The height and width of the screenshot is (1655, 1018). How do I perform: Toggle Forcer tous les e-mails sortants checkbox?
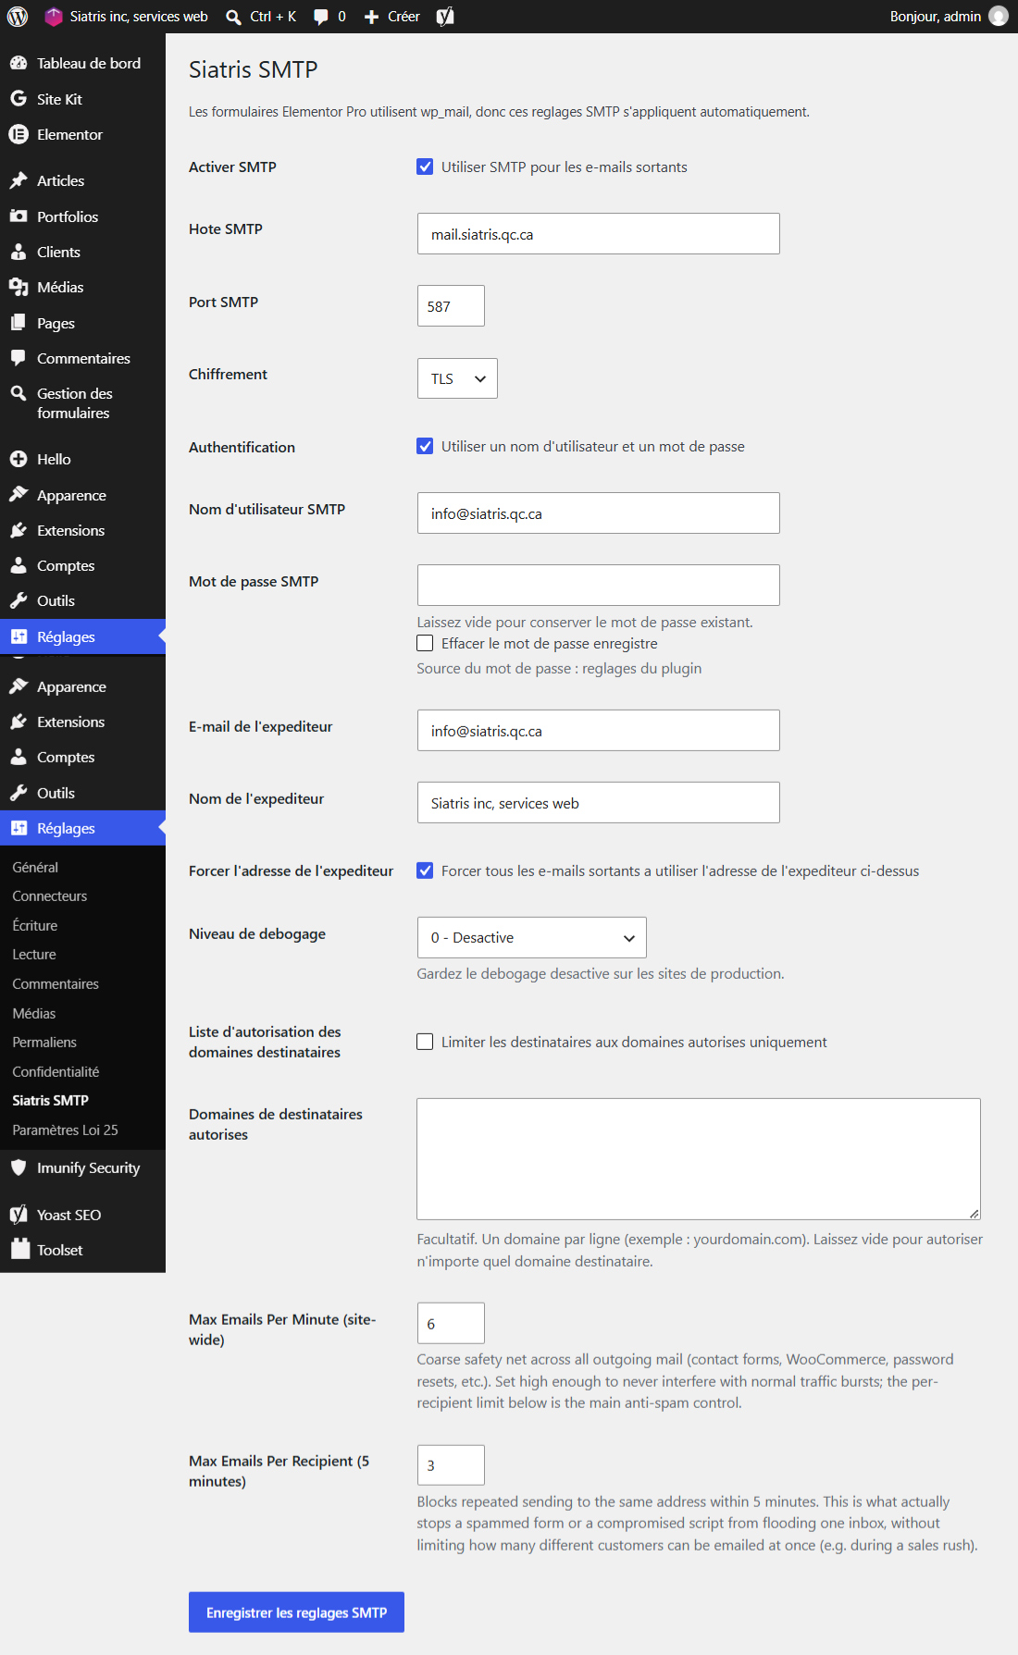pos(425,871)
